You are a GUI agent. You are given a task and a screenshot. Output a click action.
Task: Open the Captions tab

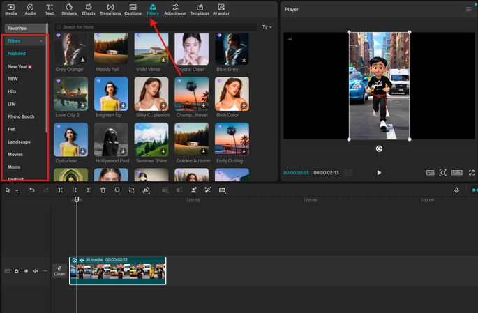point(133,10)
